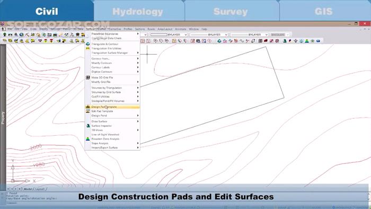
Task: Click the contour-with-percent toolbar icon
Action: tap(236, 41)
